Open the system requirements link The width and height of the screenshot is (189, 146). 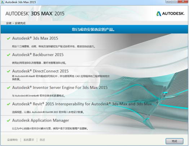pos(29,140)
